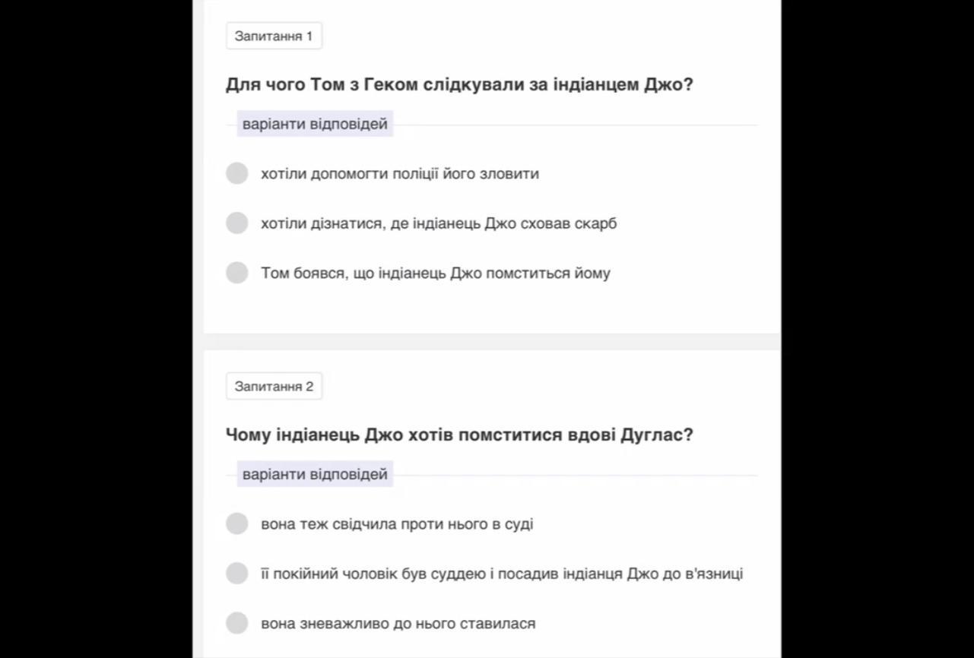974x658 pixels.
Task: Click answer text about Джо сховав скарб
Action: pyautogui.click(x=439, y=223)
